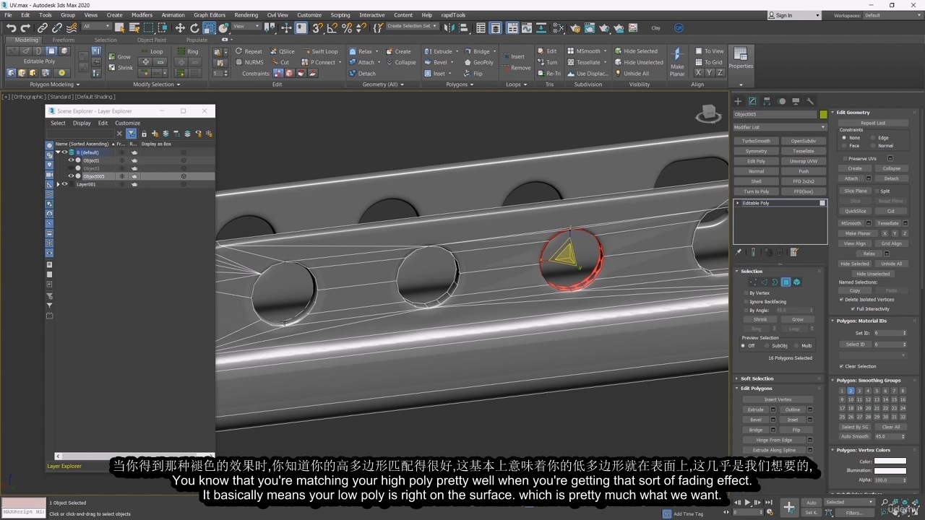Screen dimensions: 925x520
Task: Toggle the Percent Snap icon
Action: click(x=347, y=28)
